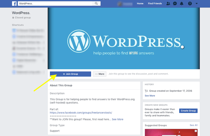This screenshot has width=210, height=136.
Task: Expand the account menu dropdown arrow
Action: click(197, 4)
